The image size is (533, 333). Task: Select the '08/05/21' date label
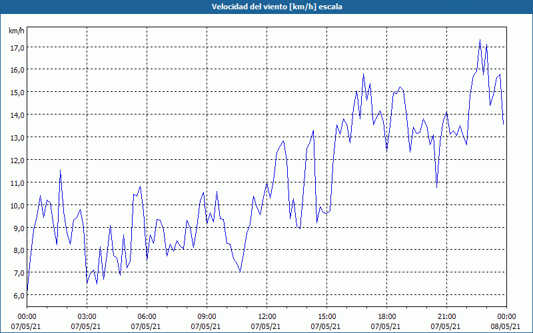point(506,326)
